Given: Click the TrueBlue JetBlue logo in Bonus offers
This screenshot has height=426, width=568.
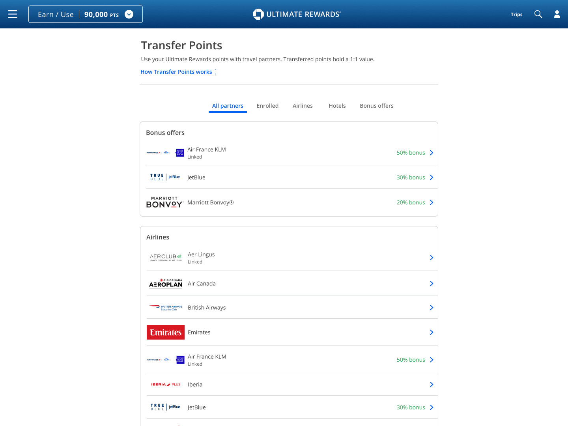Looking at the screenshot, I should click(165, 177).
